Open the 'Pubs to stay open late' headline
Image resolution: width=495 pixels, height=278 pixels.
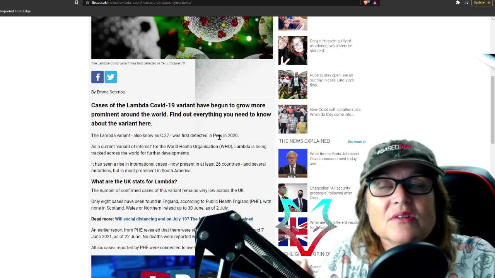coord(332,80)
